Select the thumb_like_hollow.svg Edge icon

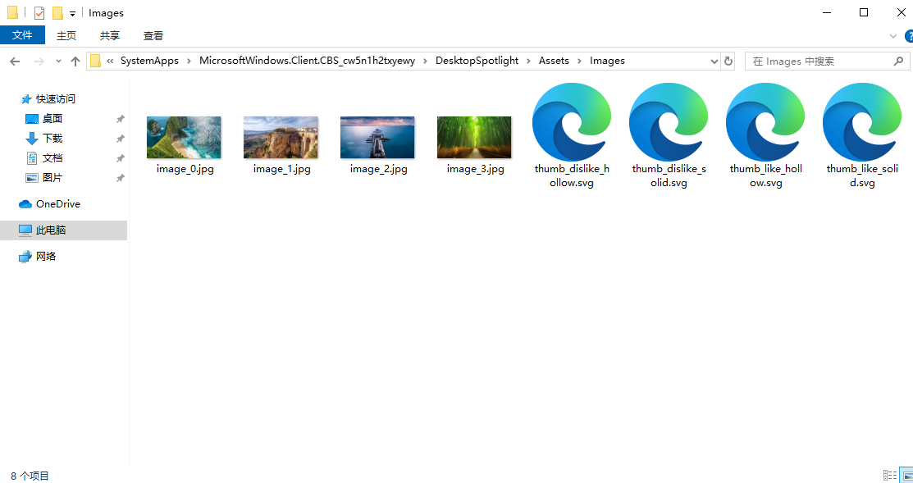click(x=765, y=121)
